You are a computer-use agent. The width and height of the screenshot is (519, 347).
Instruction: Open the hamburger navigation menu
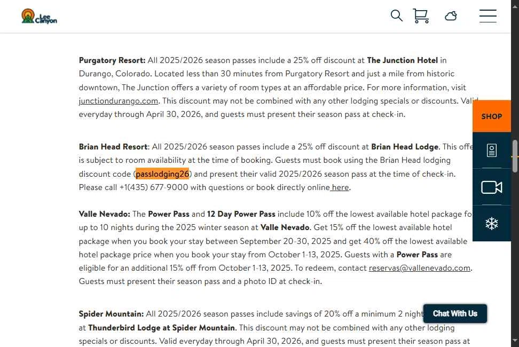[488, 16]
